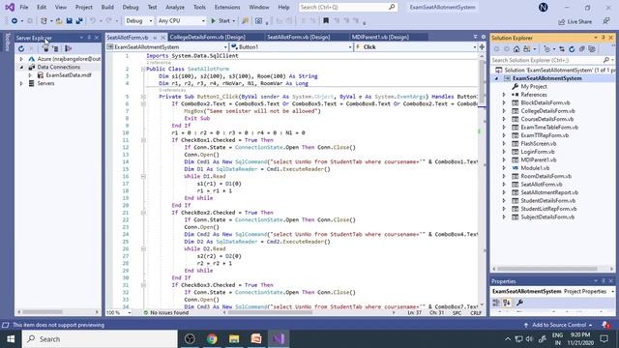Select StudentDetailsForm.vb in Solution Explorer
This screenshot has width=619, height=348.
[548, 200]
